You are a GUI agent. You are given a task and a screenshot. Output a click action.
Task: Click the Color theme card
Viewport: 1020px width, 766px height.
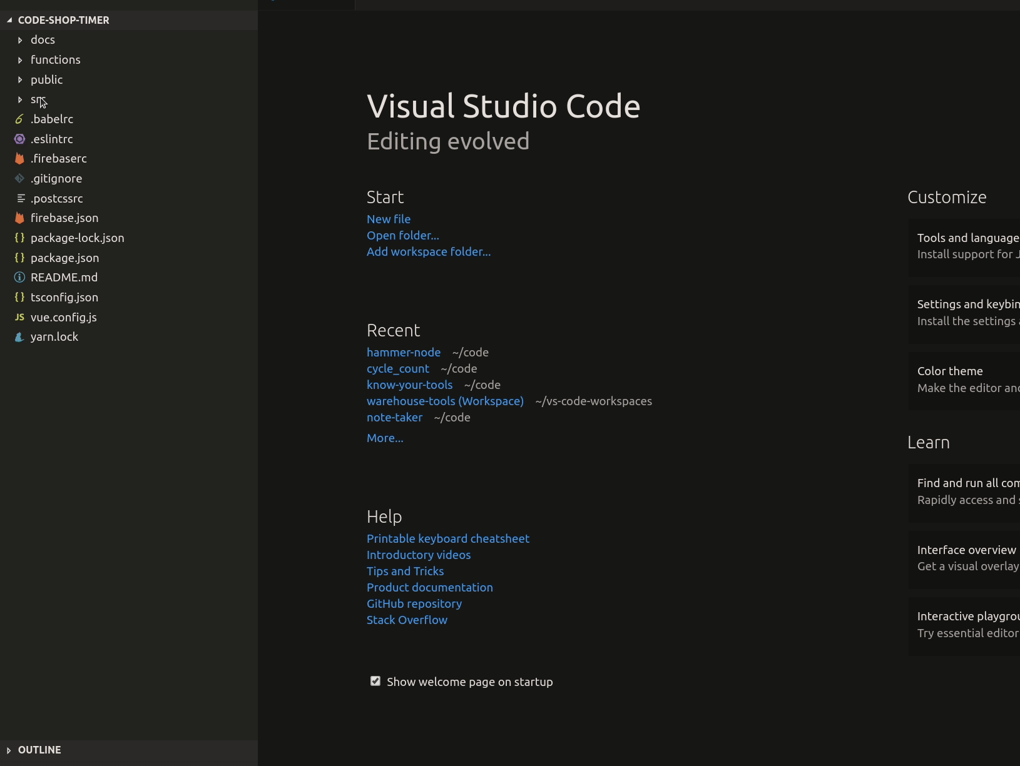964,380
